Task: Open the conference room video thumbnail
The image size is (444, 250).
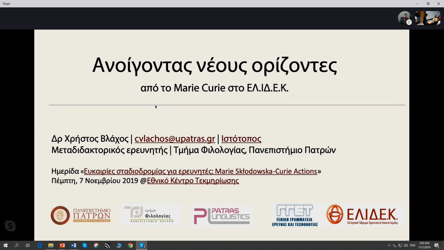Action: coord(428,18)
